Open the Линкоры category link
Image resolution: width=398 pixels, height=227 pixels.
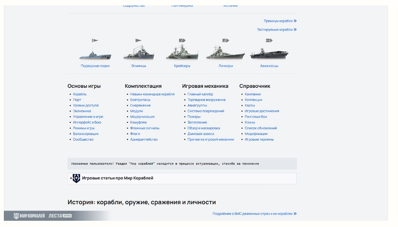pyautogui.click(x=226, y=66)
